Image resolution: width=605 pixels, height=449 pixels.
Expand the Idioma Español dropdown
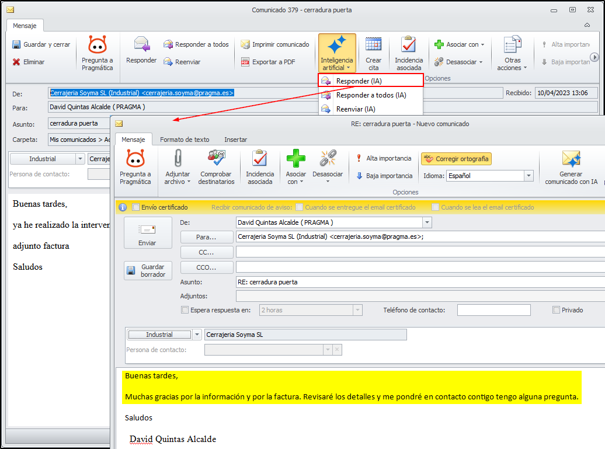pyautogui.click(x=528, y=176)
